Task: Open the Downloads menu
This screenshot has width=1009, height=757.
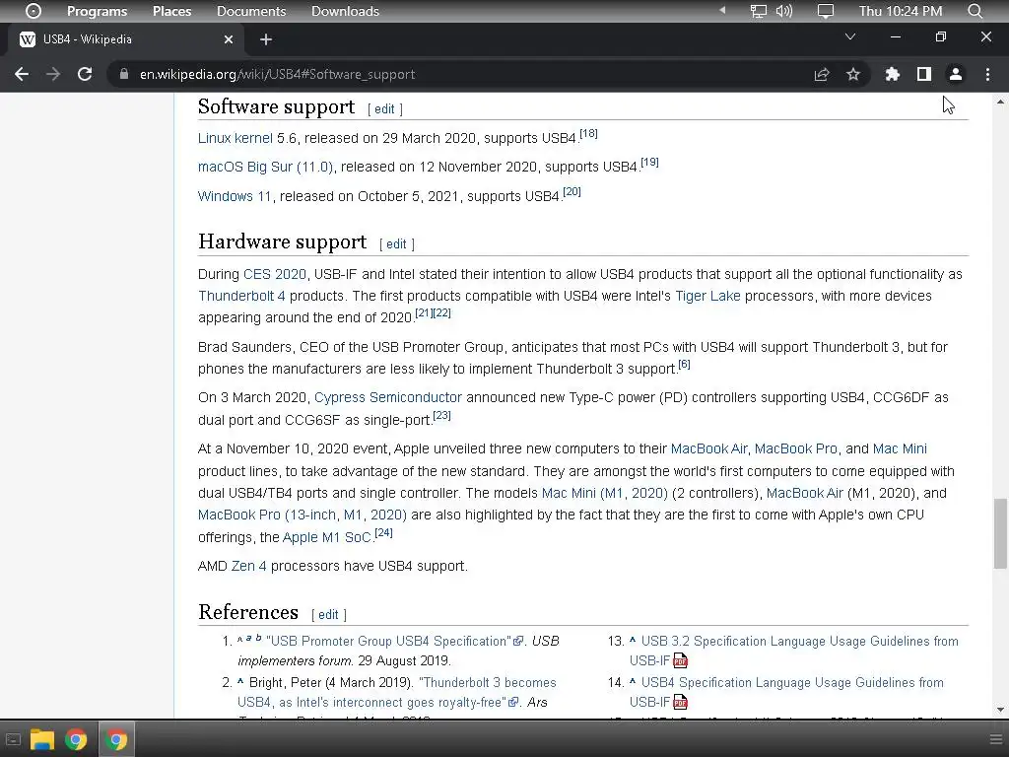Action: [x=345, y=11]
